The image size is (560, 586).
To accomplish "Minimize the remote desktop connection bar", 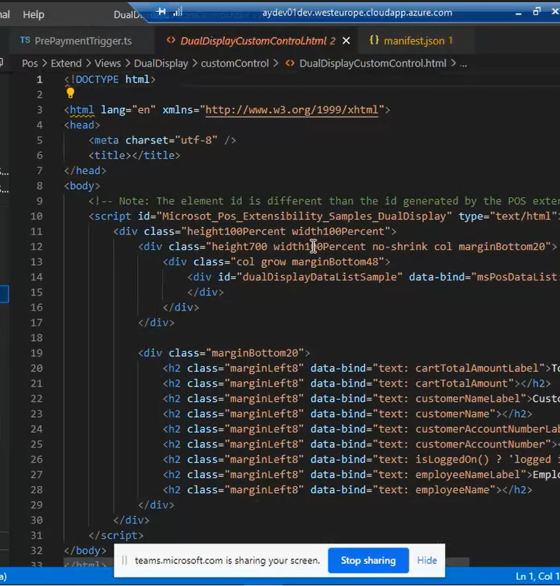I will [518, 13].
